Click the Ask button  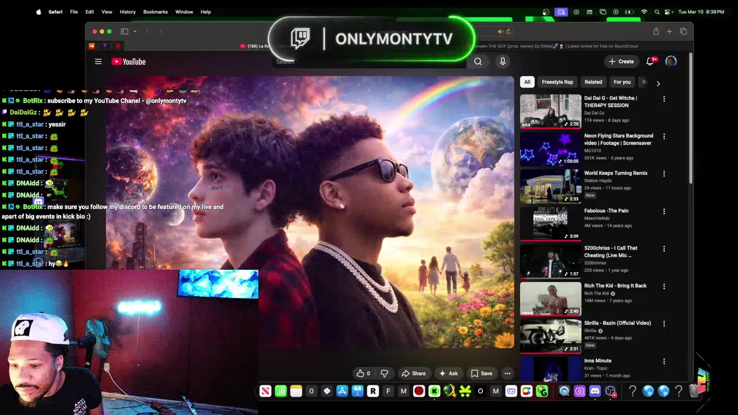(x=449, y=373)
